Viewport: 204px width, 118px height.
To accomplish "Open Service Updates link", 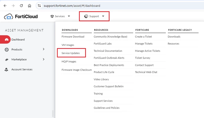I will 71,53.
